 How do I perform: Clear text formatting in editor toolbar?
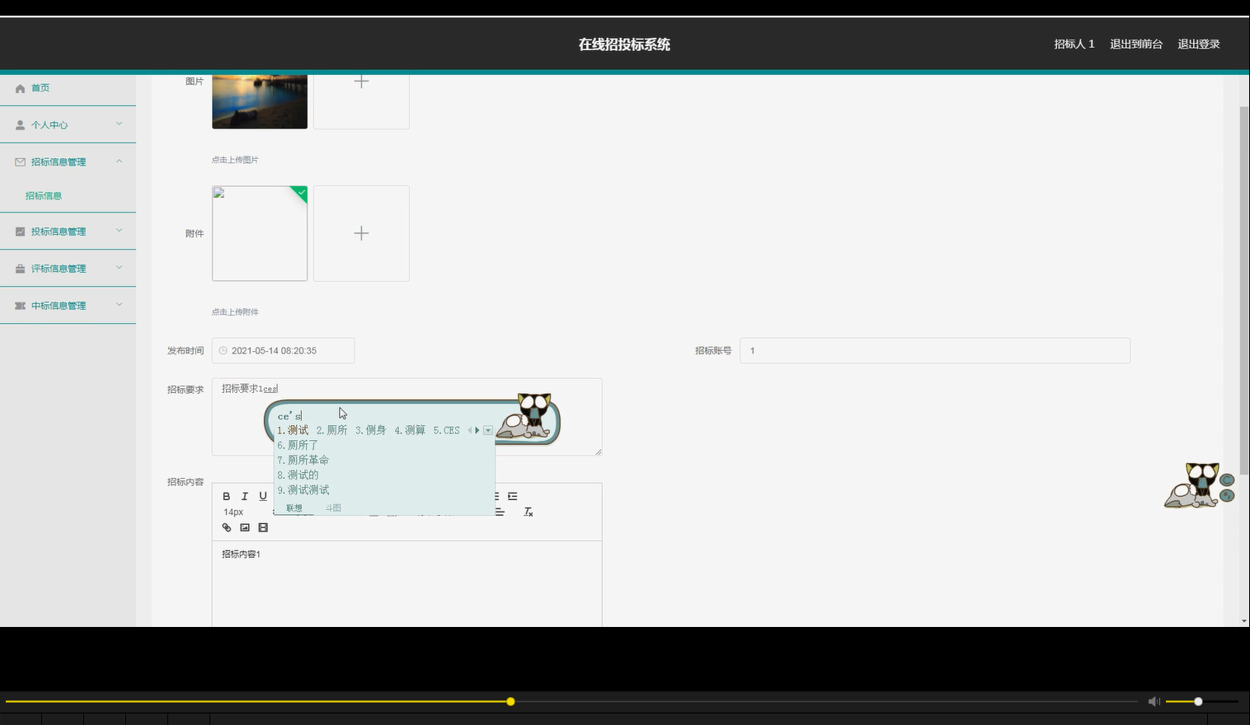point(529,512)
